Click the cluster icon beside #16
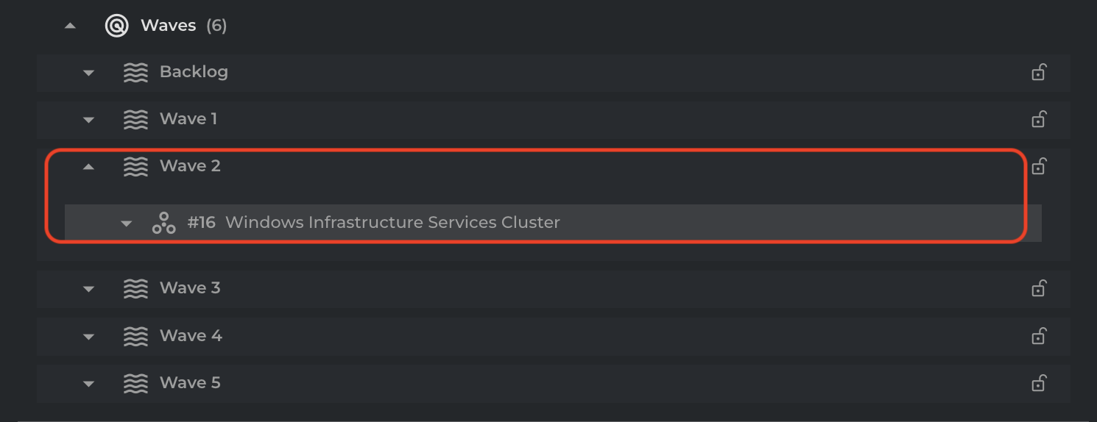 click(x=163, y=223)
